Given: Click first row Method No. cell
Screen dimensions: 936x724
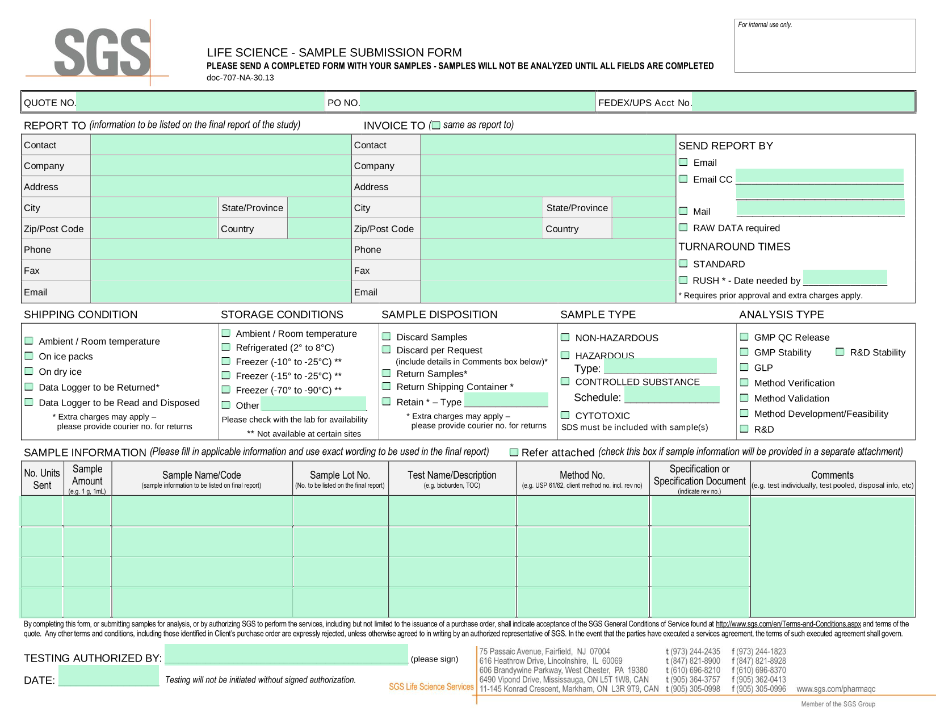Looking at the screenshot, I should (x=582, y=511).
